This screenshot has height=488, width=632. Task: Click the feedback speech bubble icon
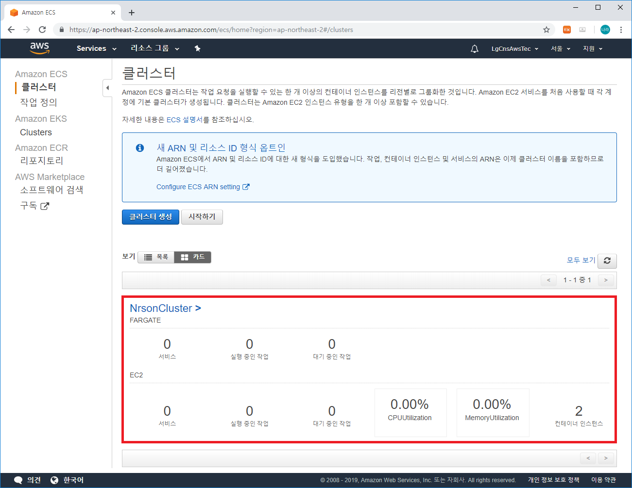(x=18, y=480)
